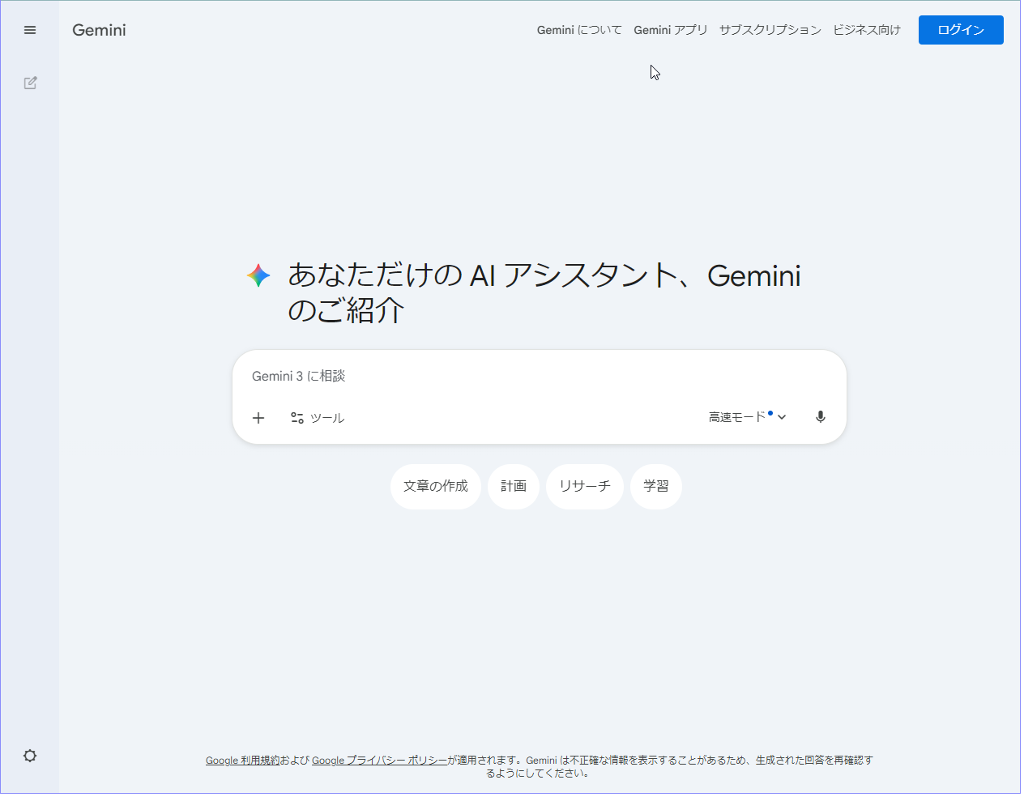
Task: Expand the 高速モード model dropdown
Action: [x=748, y=417]
